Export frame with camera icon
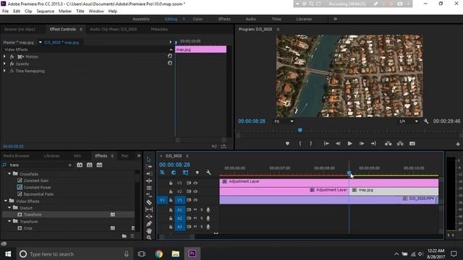 (412, 144)
